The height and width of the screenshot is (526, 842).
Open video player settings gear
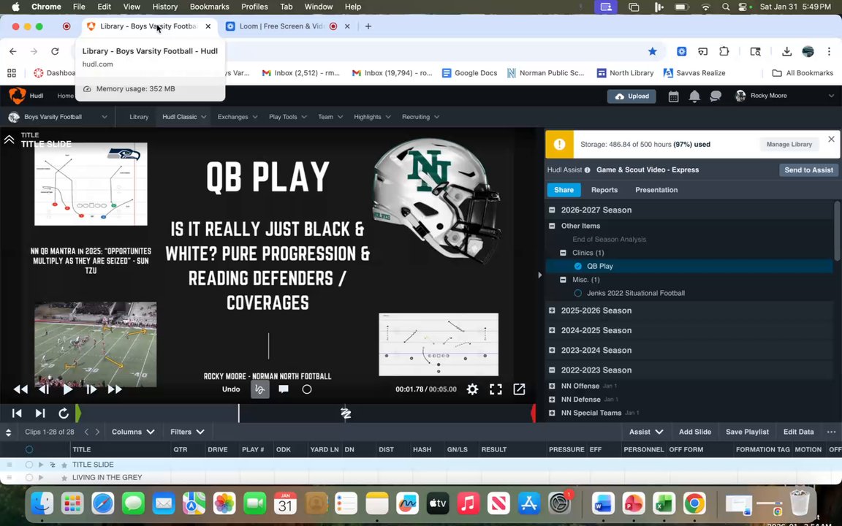point(472,389)
